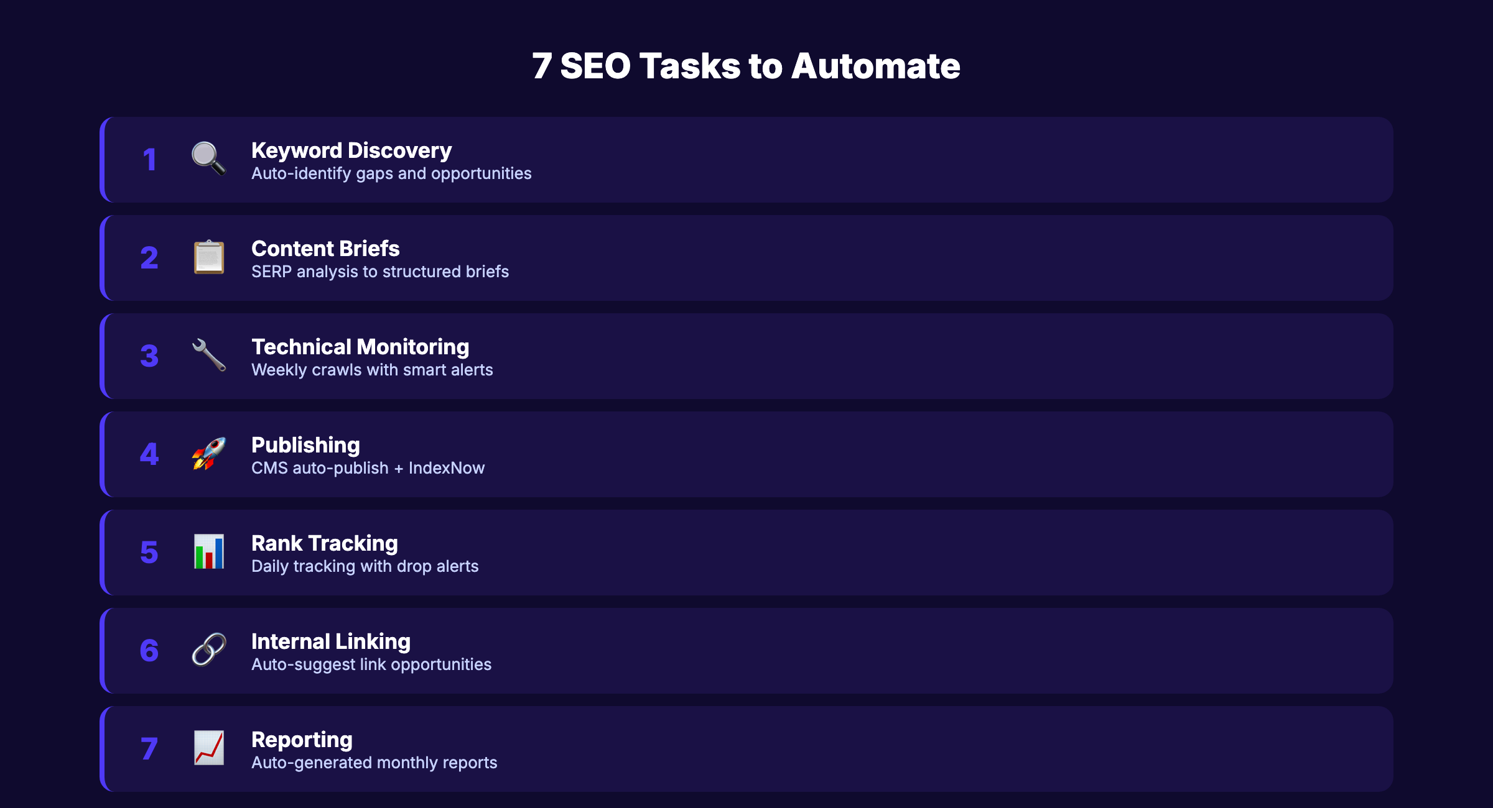The image size is (1493, 808).
Task: Click the chain link Internal Linking icon
Action: pos(208,651)
